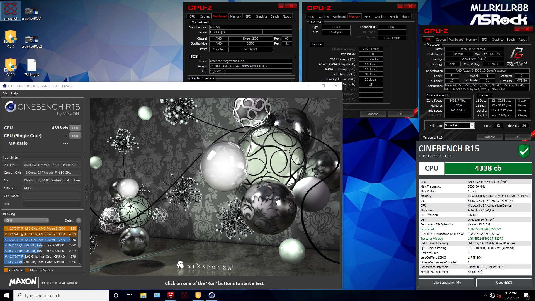Click the Type here to search box
The height and width of the screenshot is (301, 535).
[x=61, y=295]
